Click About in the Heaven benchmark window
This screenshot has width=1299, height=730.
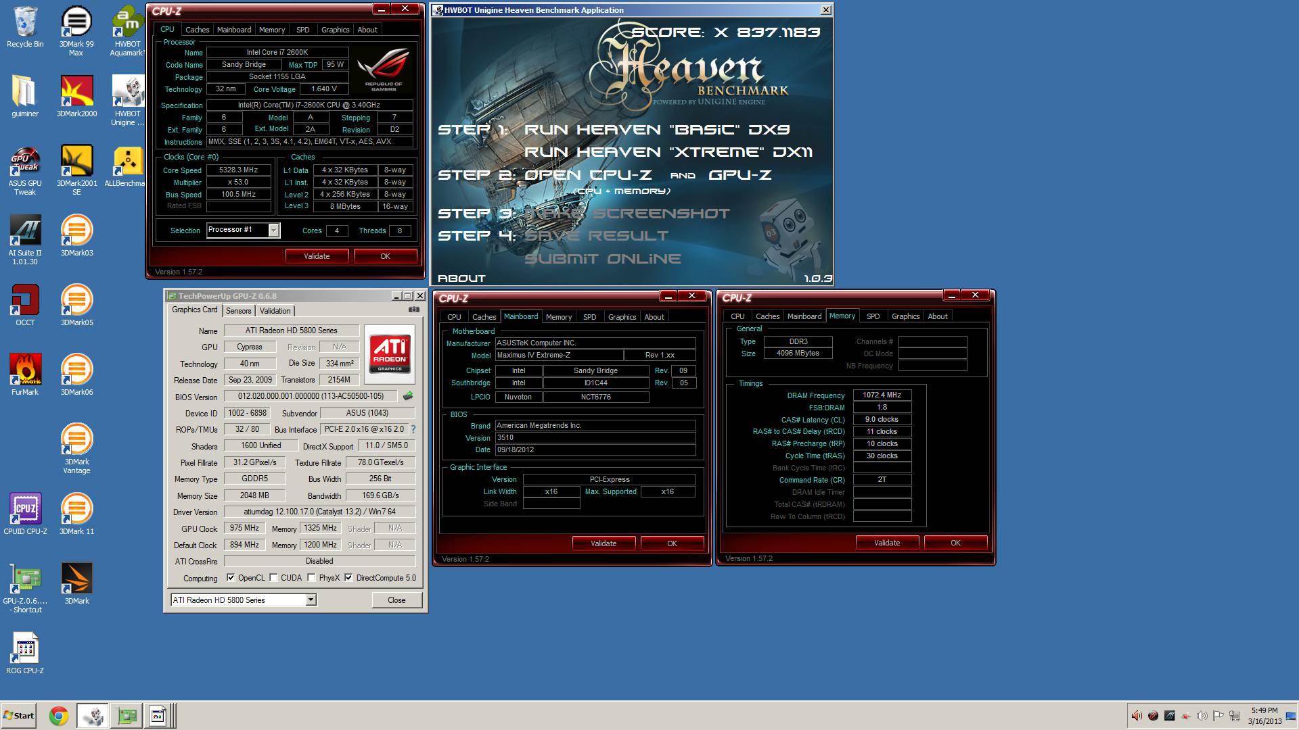[x=462, y=278]
